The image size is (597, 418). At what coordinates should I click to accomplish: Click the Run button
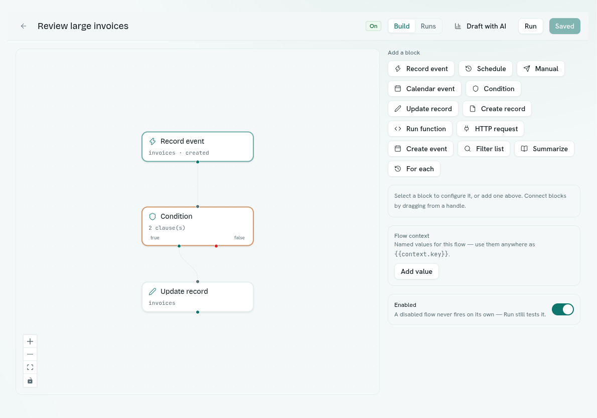click(x=530, y=26)
